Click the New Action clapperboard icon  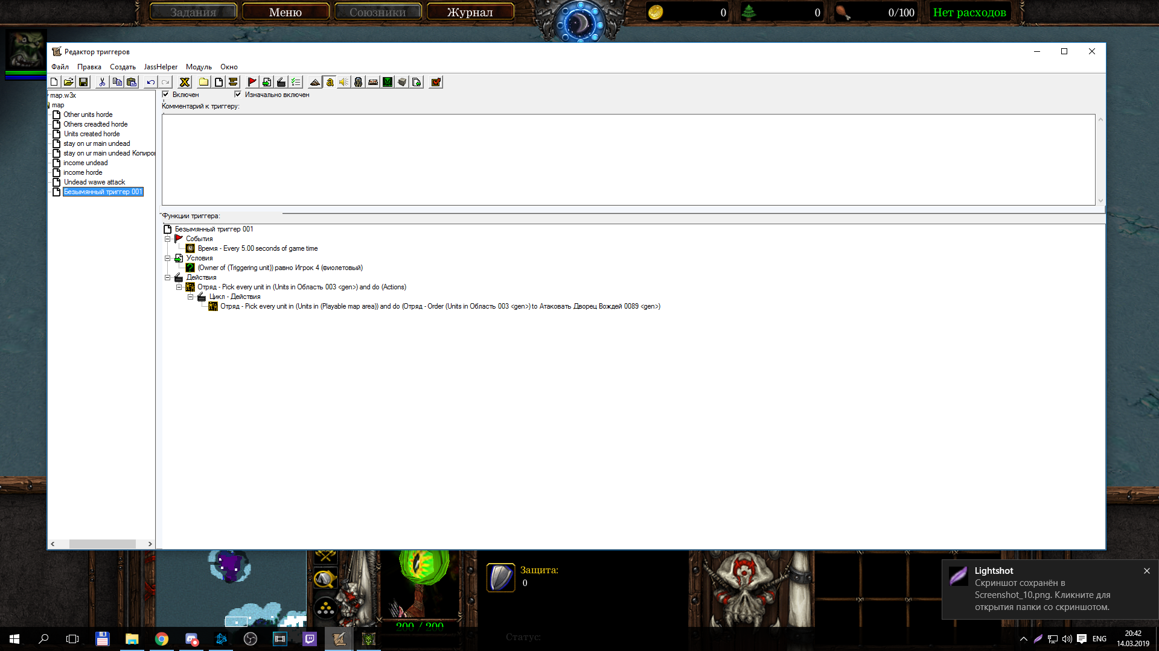tap(281, 82)
